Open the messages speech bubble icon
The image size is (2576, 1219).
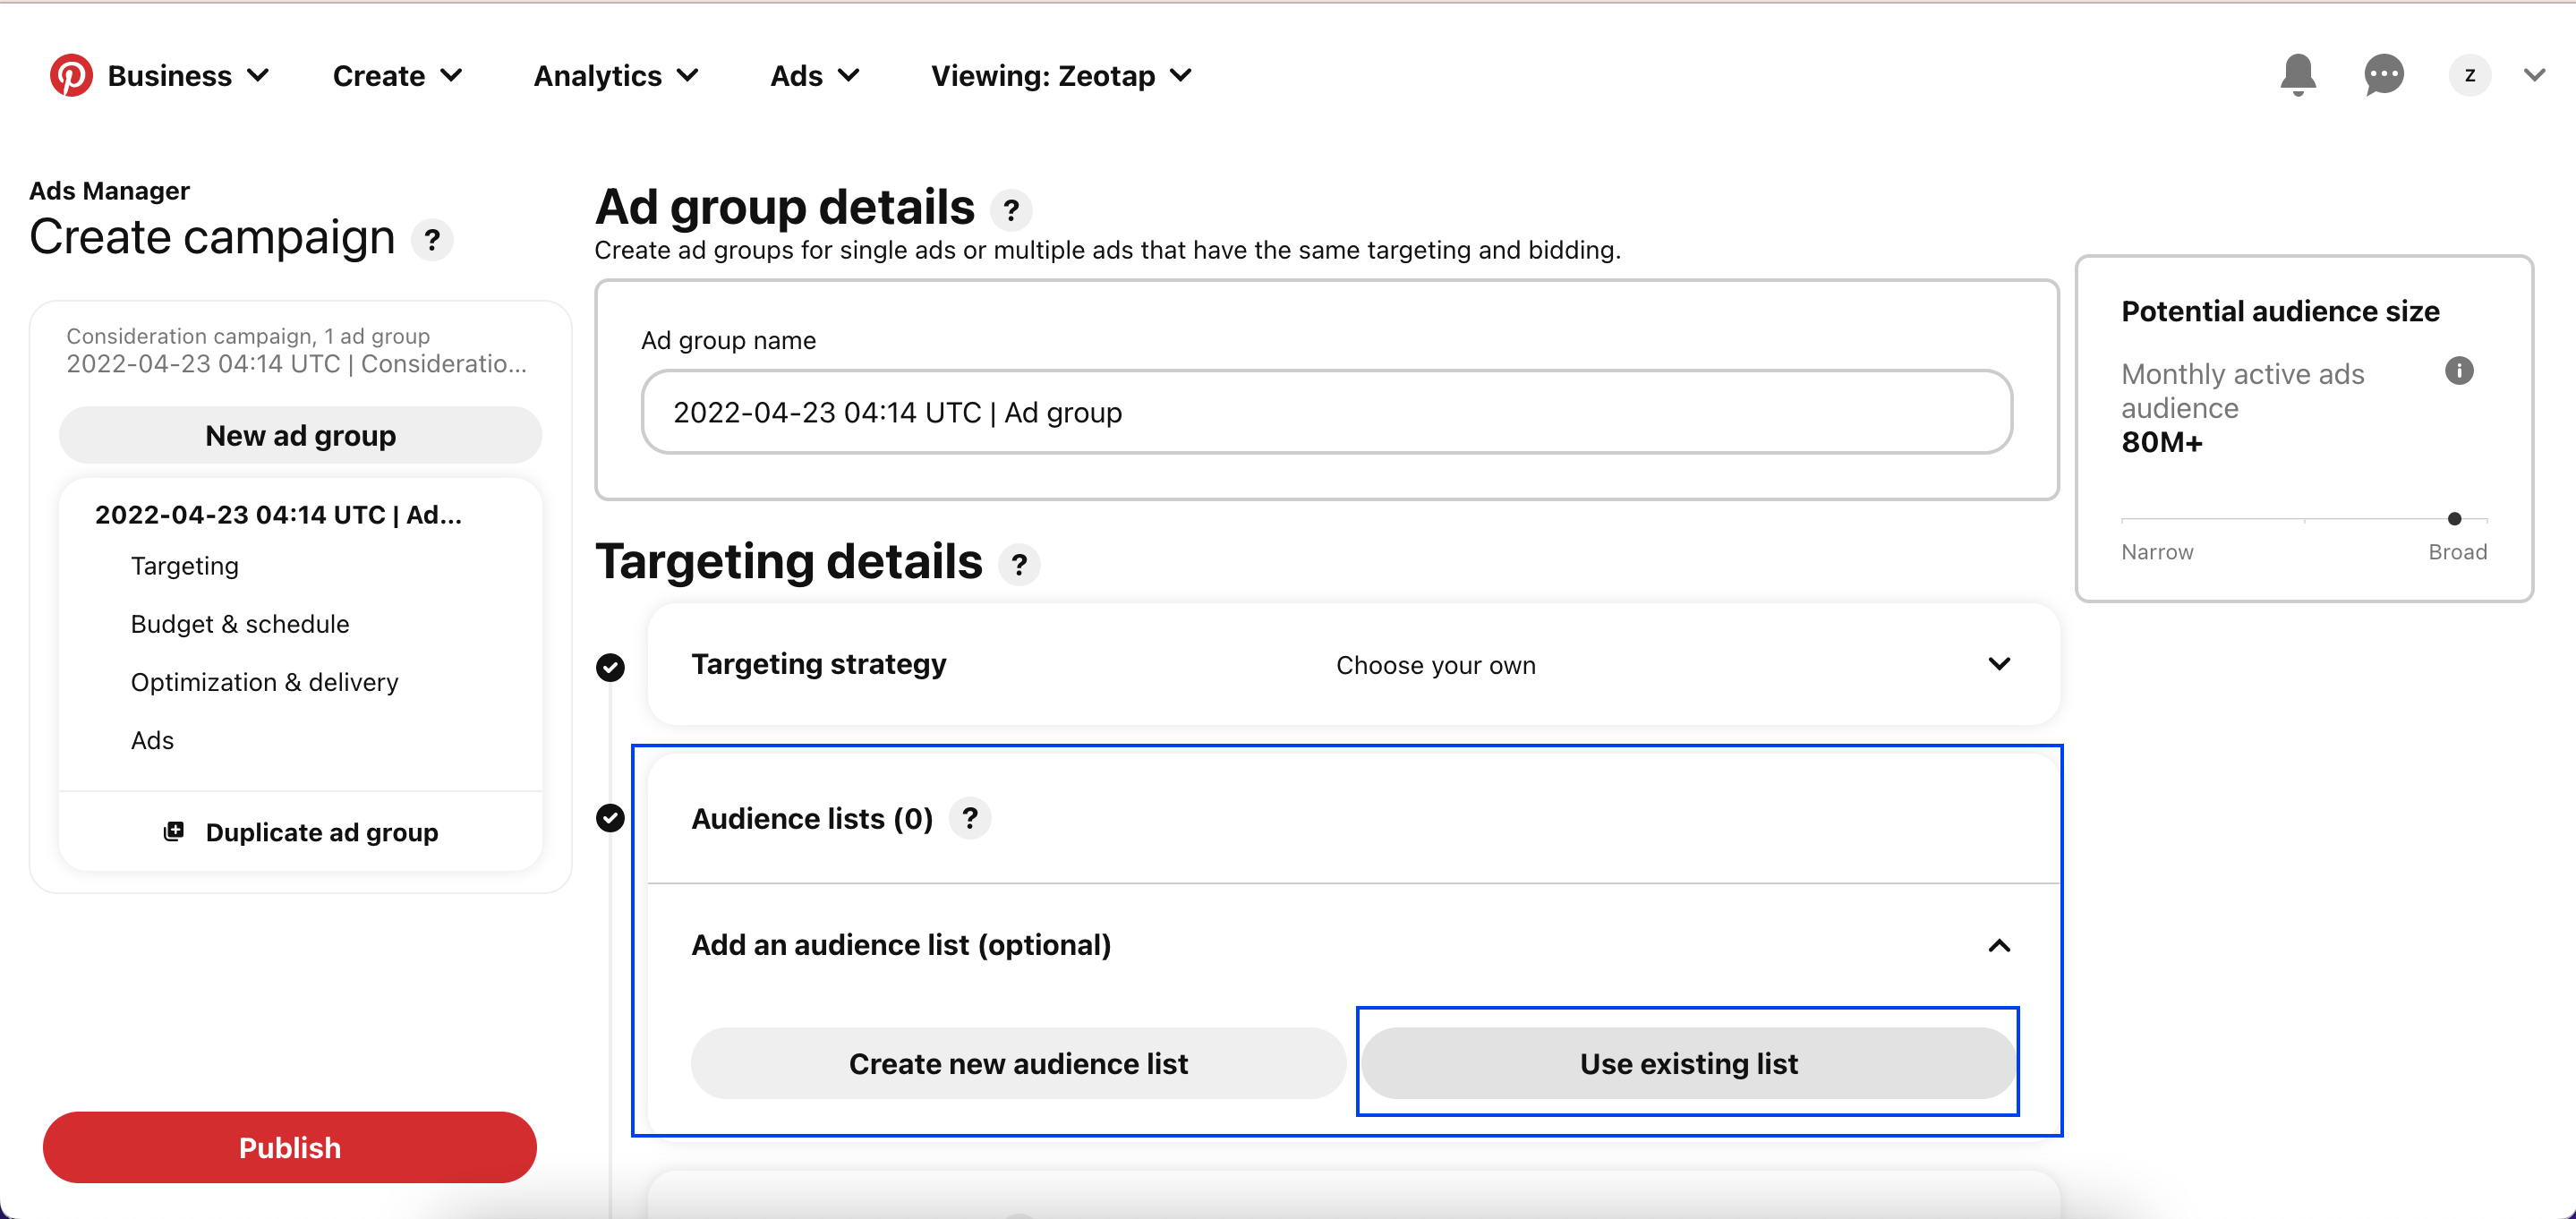(x=2384, y=75)
